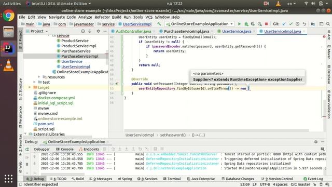Open the Terminal tool window

point(172,179)
